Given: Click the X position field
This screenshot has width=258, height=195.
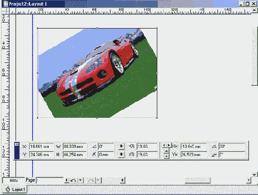Looking at the screenshot, I should click(41, 146).
